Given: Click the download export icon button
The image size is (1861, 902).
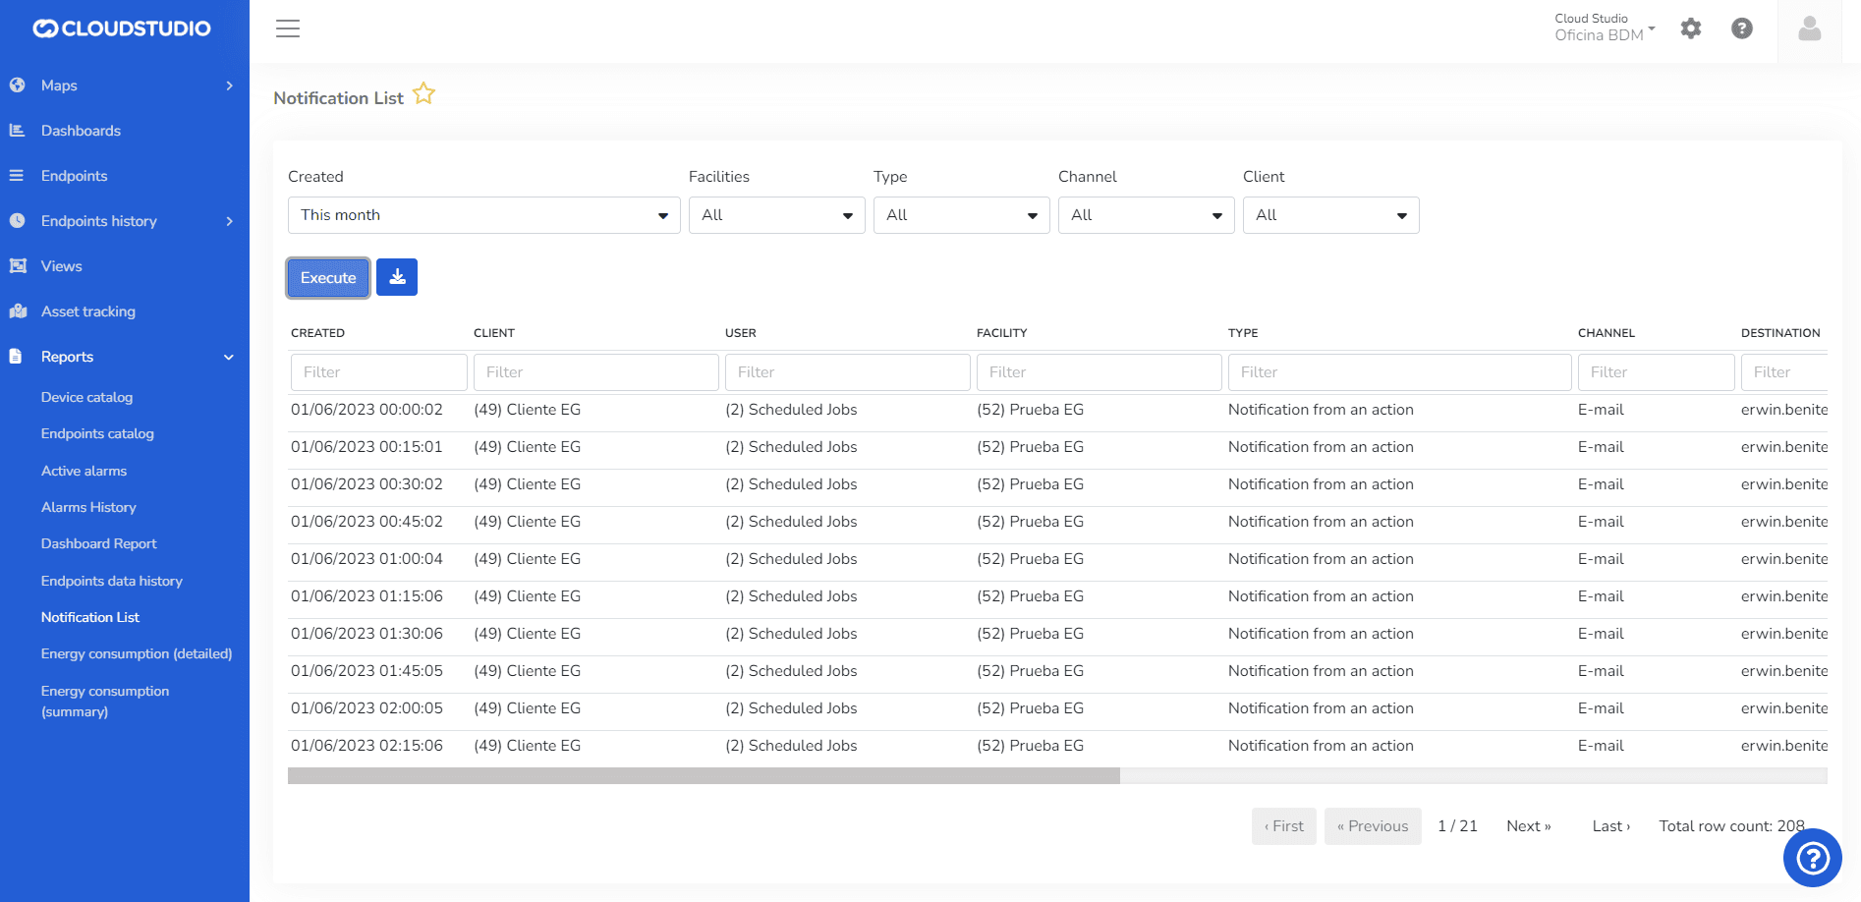Looking at the screenshot, I should click(x=397, y=277).
